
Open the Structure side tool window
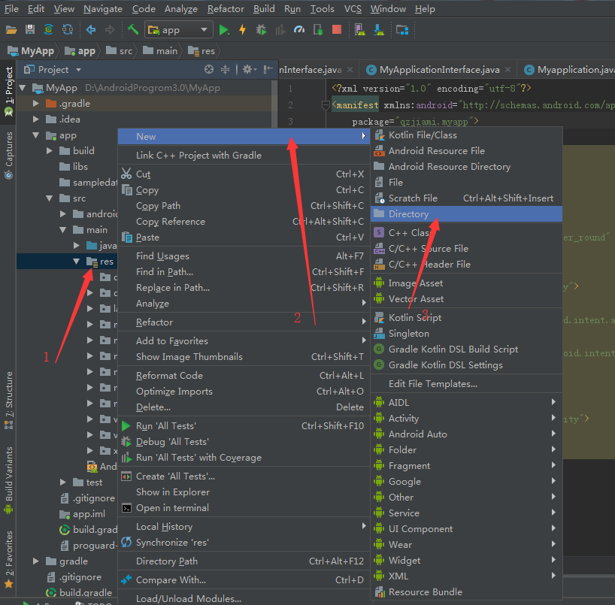tap(8, 400)
